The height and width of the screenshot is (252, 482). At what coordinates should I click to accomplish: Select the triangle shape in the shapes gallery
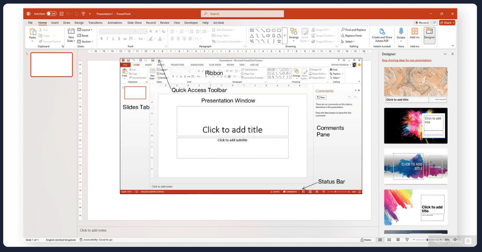(251, 36)
